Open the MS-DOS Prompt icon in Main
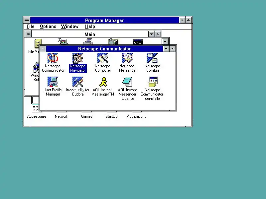 coord(138,42)
